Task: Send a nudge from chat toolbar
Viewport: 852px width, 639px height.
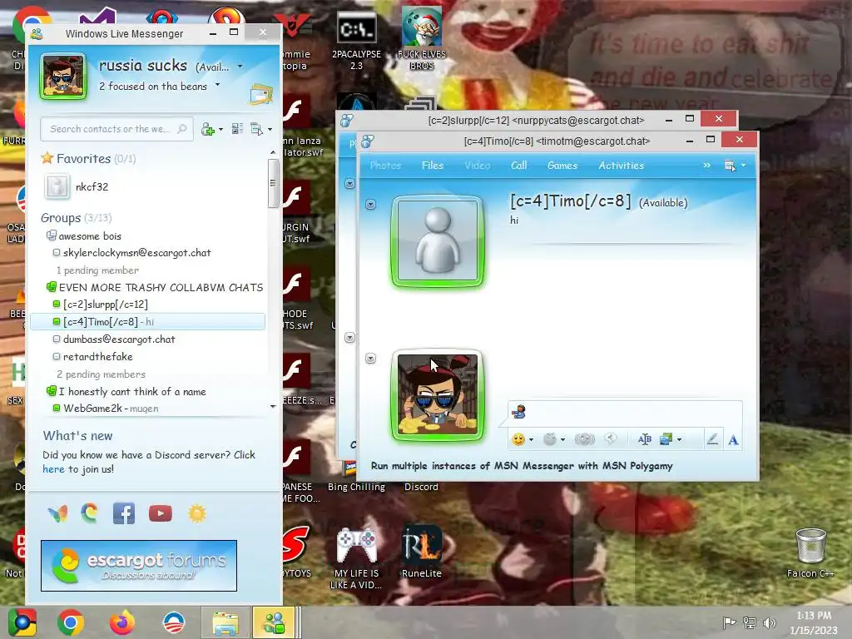Action: 585,439
